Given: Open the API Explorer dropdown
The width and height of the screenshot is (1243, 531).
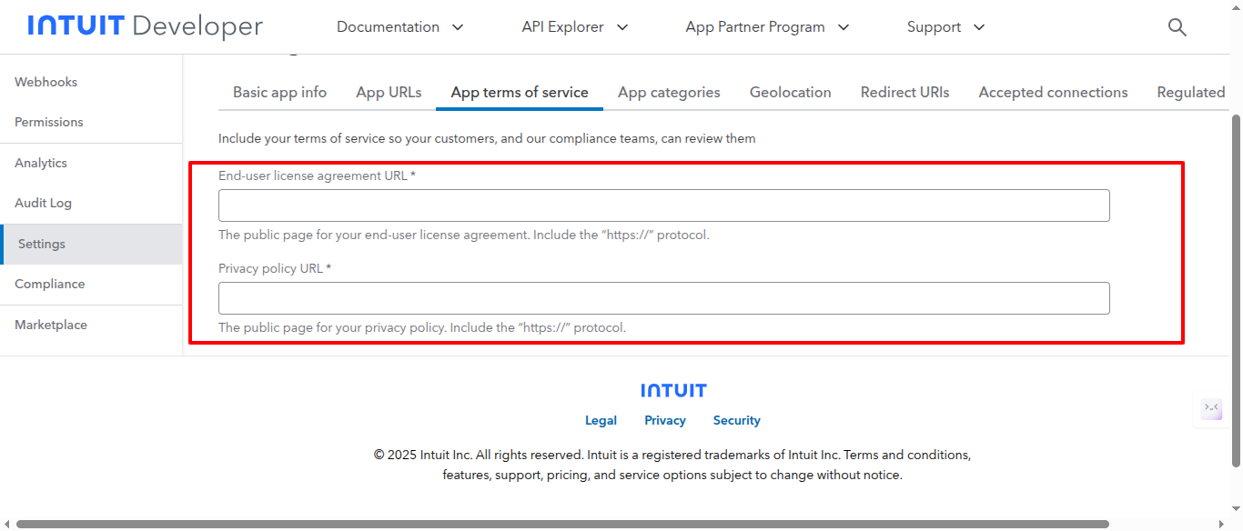Looking at the screenshot, I should (575, 27).
